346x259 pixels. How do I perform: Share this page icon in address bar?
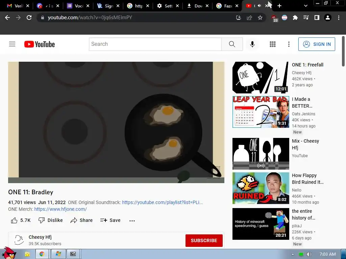[249, 18]
